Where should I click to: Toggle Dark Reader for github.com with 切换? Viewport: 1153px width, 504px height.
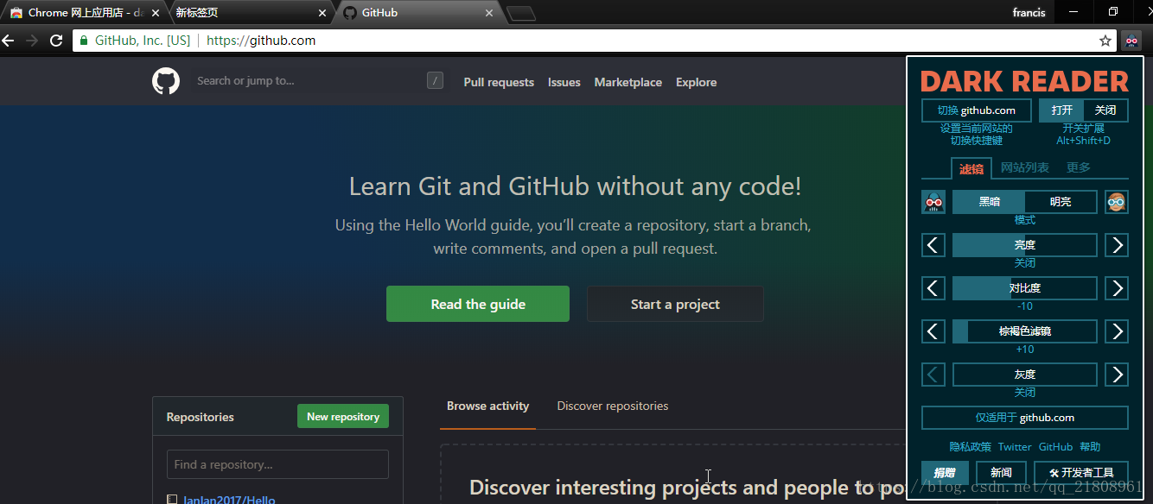[x=977, y=110]
